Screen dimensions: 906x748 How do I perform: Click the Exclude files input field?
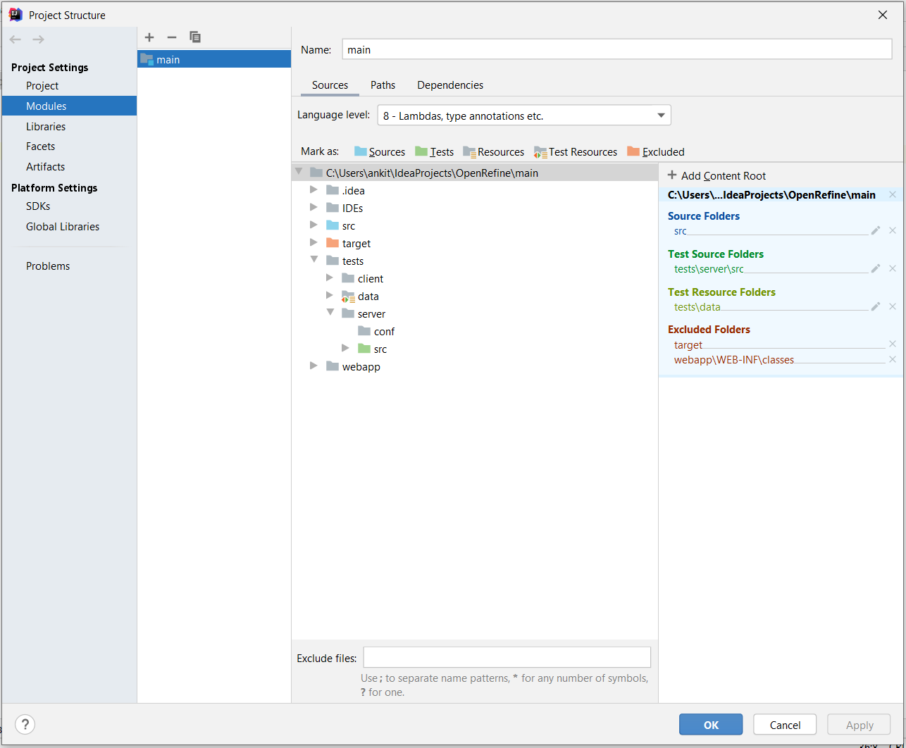point(506,656)
